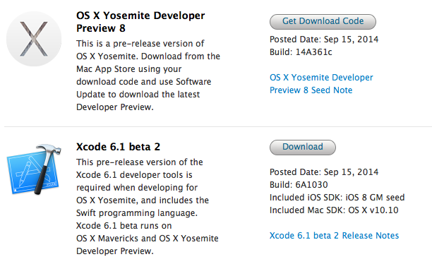Click the Xcode hammer and blueprint icon
The height and width of the screenshot is (264, 432).
pos(34,169)
